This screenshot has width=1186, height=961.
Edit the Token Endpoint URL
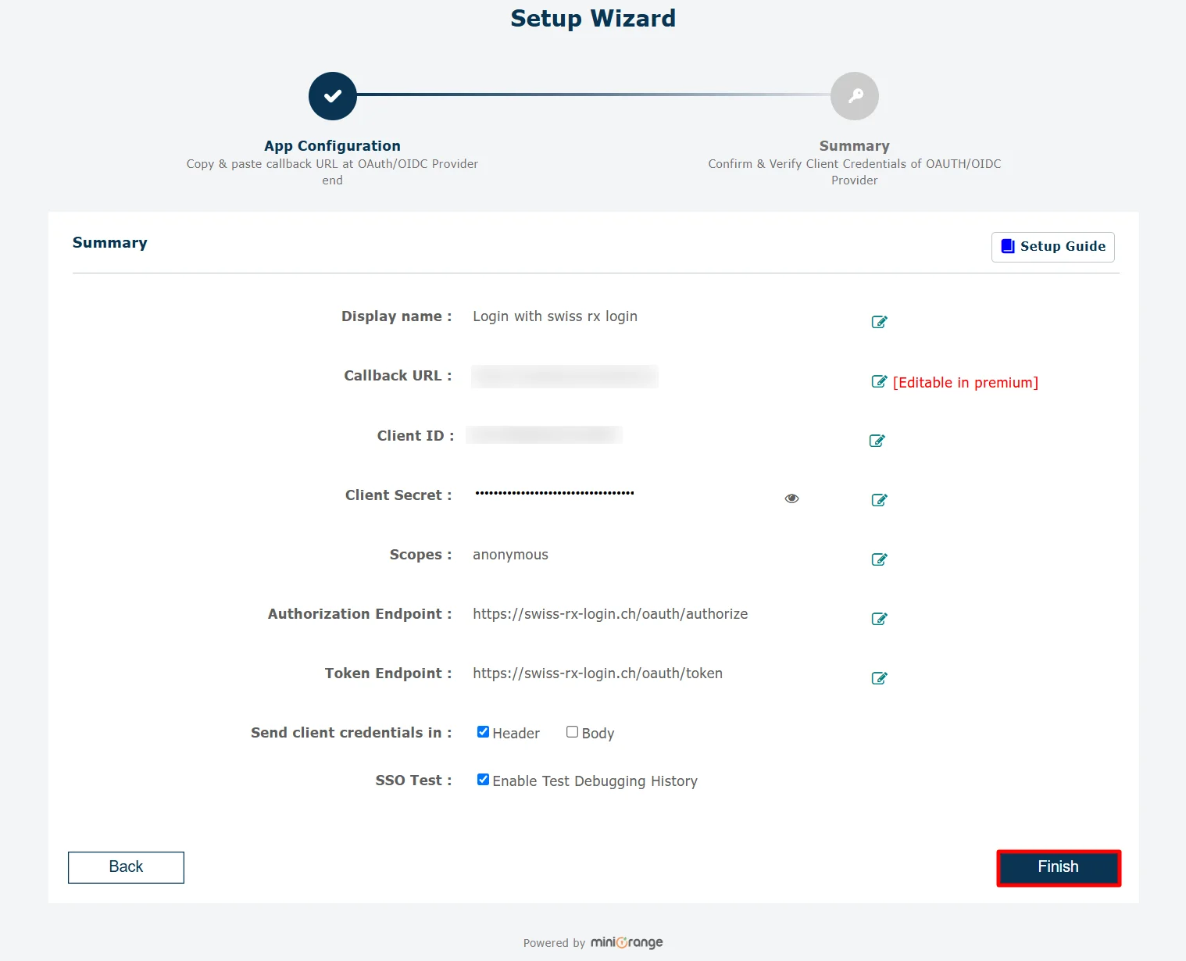879,678
